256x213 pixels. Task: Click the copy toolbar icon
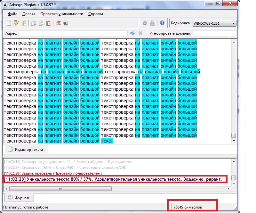click(41, 23)
